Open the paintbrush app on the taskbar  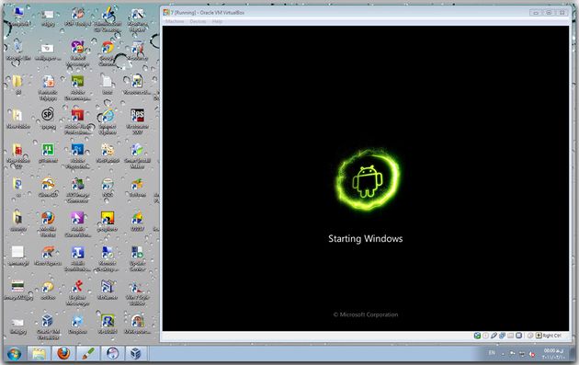pos(88,354)
